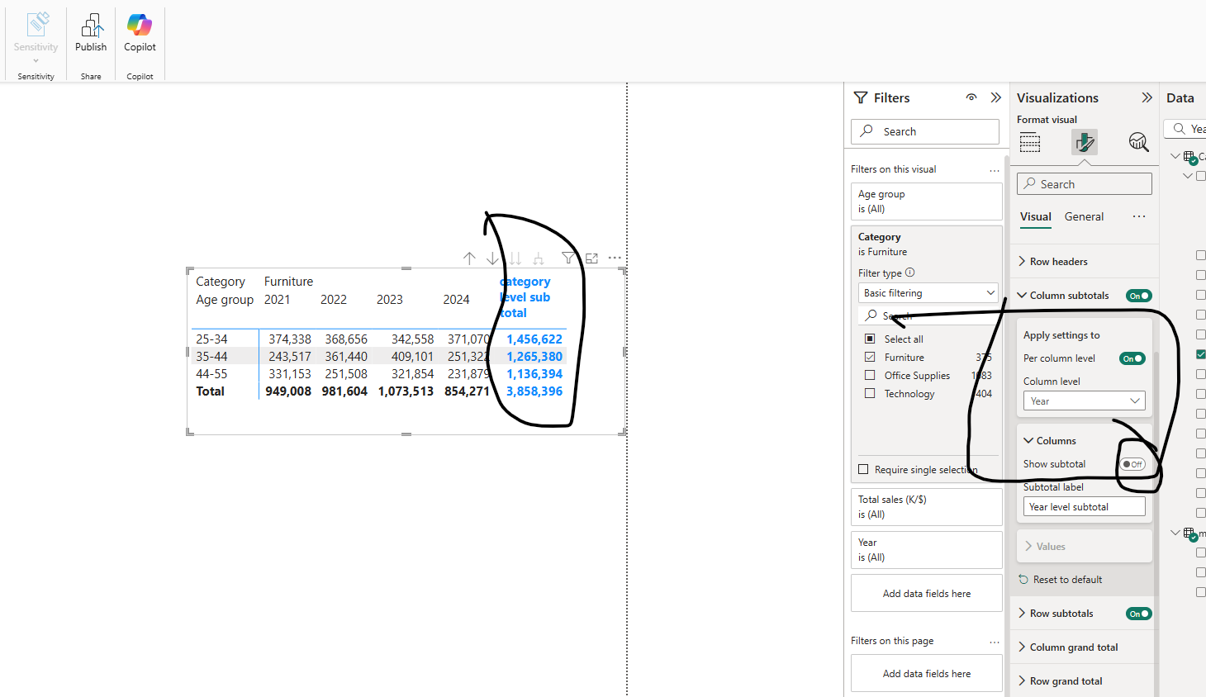Click the Filter type info icon

tap(910, 273)
